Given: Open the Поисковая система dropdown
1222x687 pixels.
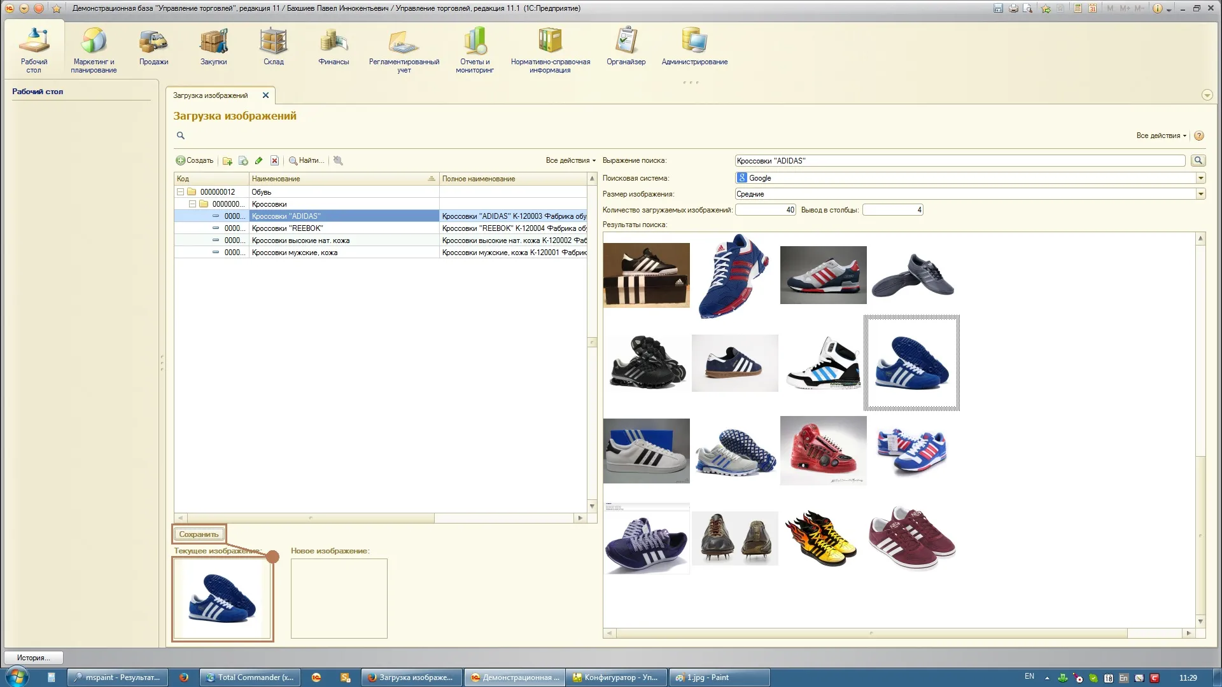Looking at the screenshot, I should [x=1200, y=178].
